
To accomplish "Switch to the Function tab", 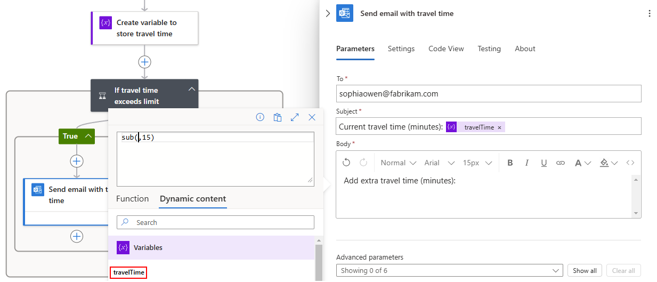I will [132, 199].
